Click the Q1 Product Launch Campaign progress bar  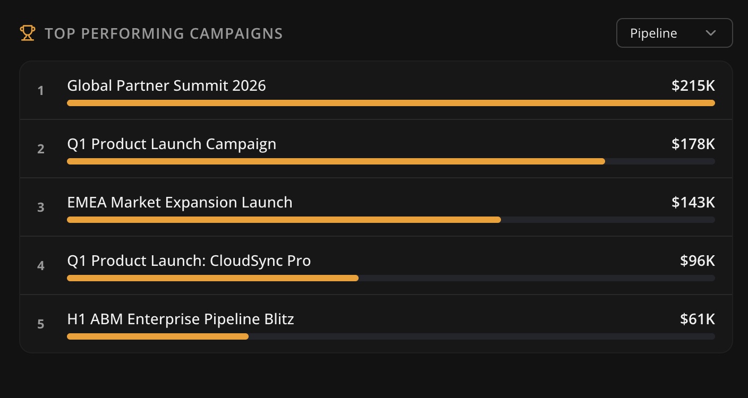point(336,161)
